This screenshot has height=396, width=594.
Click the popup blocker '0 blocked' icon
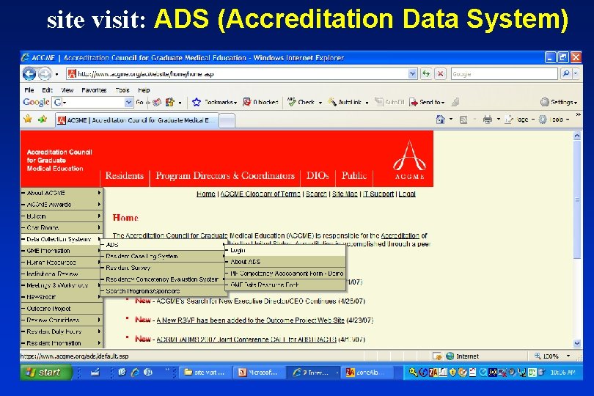click(x=247, y=102)
